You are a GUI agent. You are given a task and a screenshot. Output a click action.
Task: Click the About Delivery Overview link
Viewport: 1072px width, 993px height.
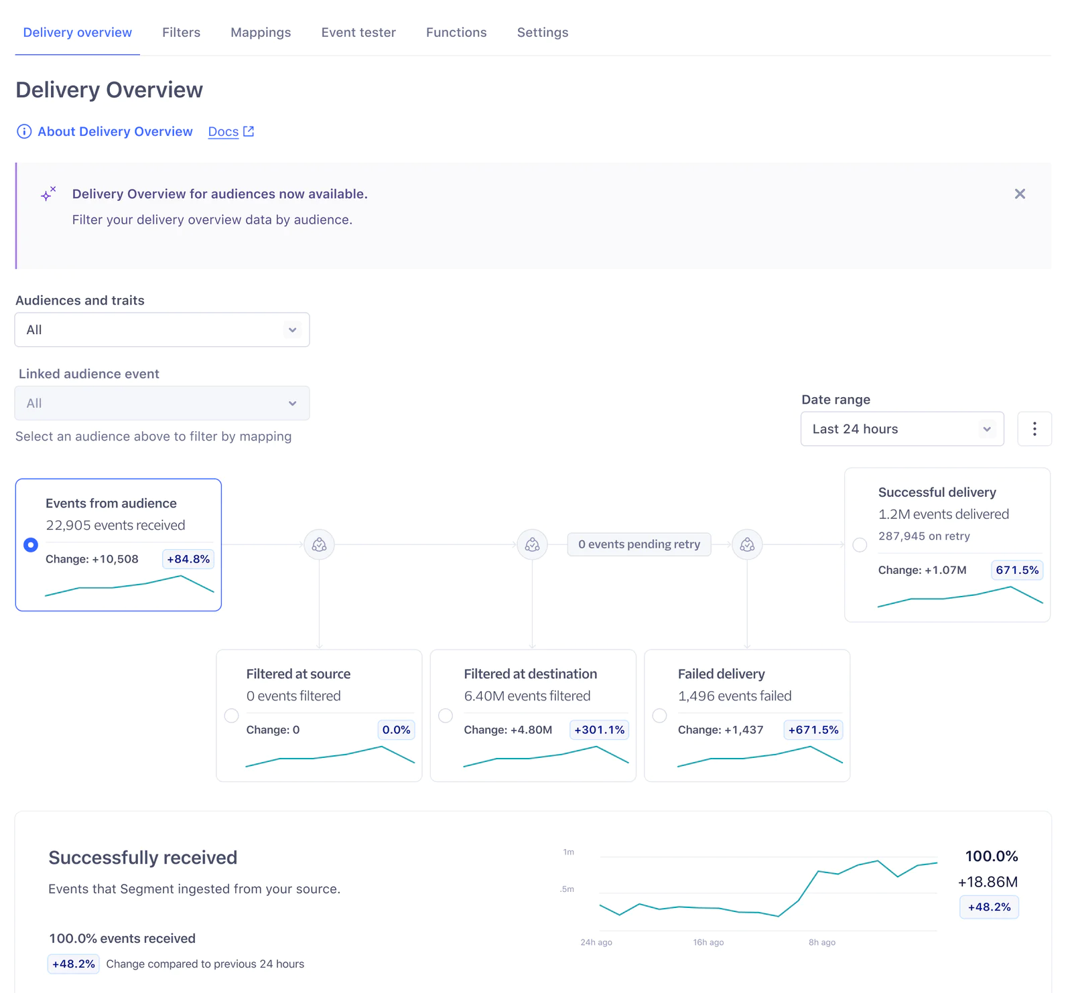[115, 132]
